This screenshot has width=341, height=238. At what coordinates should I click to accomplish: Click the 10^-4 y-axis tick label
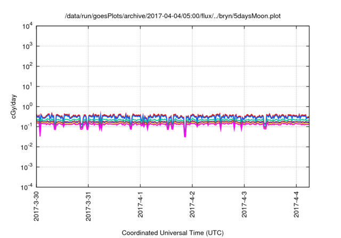[27, 187]
